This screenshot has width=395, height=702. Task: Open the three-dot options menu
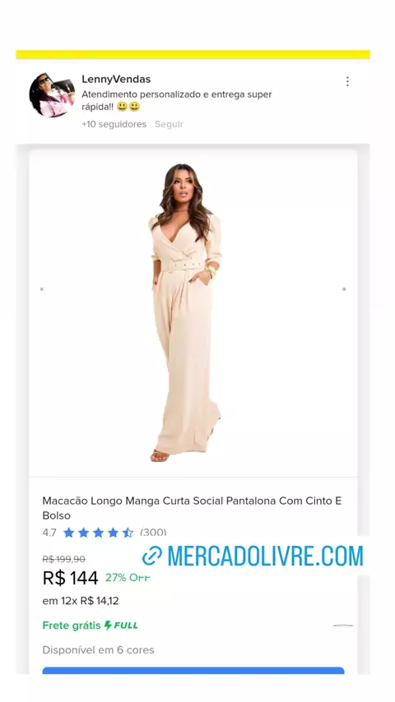pos(347,81)
